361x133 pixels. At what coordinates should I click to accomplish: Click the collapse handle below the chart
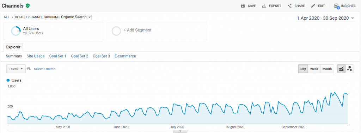tap(180, 131)
